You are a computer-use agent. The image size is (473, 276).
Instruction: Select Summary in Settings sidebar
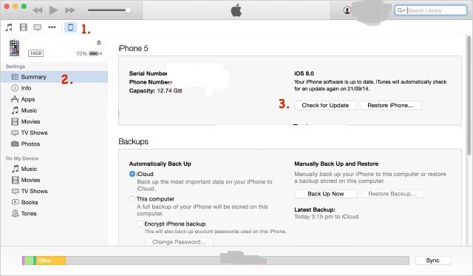[x=54, y=77]
